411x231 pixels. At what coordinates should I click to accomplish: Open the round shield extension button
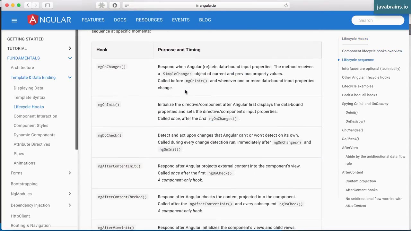point(115,5)
